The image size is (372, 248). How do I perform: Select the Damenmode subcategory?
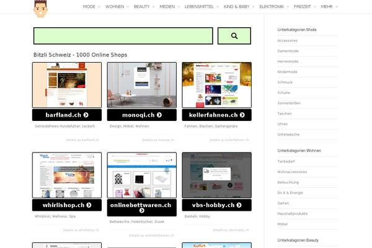click(288, 51)
